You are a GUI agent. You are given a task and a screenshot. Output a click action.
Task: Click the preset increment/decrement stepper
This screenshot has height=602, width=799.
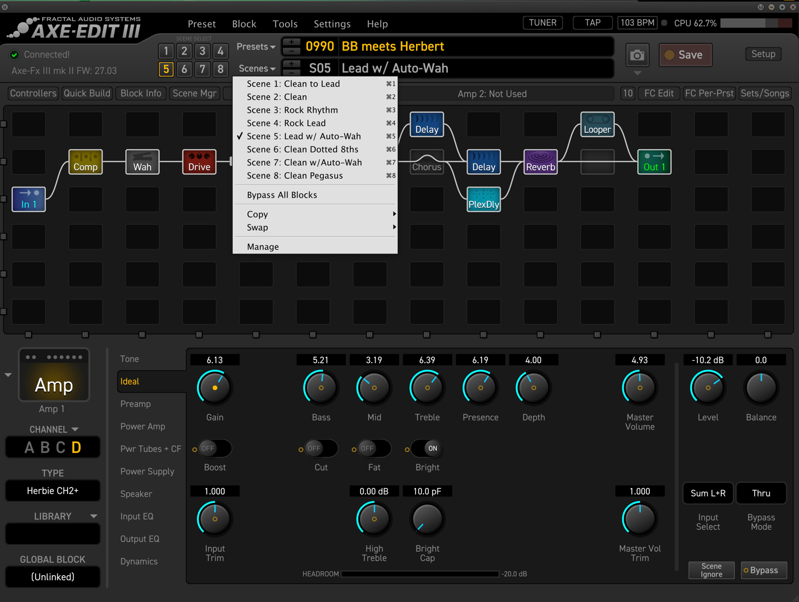tap(291, 46)
